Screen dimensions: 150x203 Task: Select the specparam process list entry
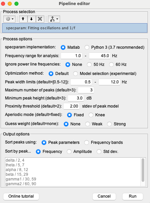[74, 28]
